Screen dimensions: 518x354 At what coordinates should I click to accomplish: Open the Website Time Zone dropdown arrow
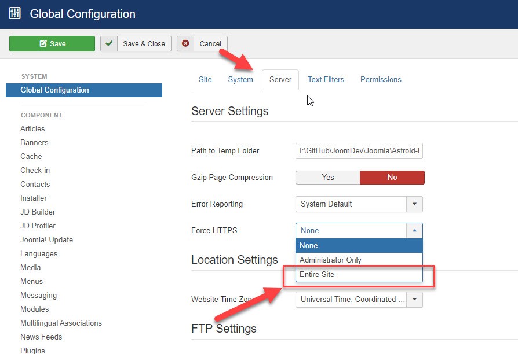pyautogui.click(x=415, y=300)
